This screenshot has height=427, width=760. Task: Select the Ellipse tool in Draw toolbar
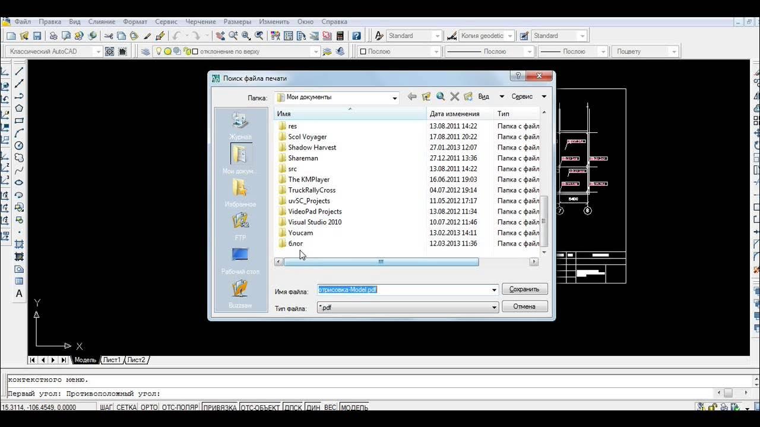point(19,183)
